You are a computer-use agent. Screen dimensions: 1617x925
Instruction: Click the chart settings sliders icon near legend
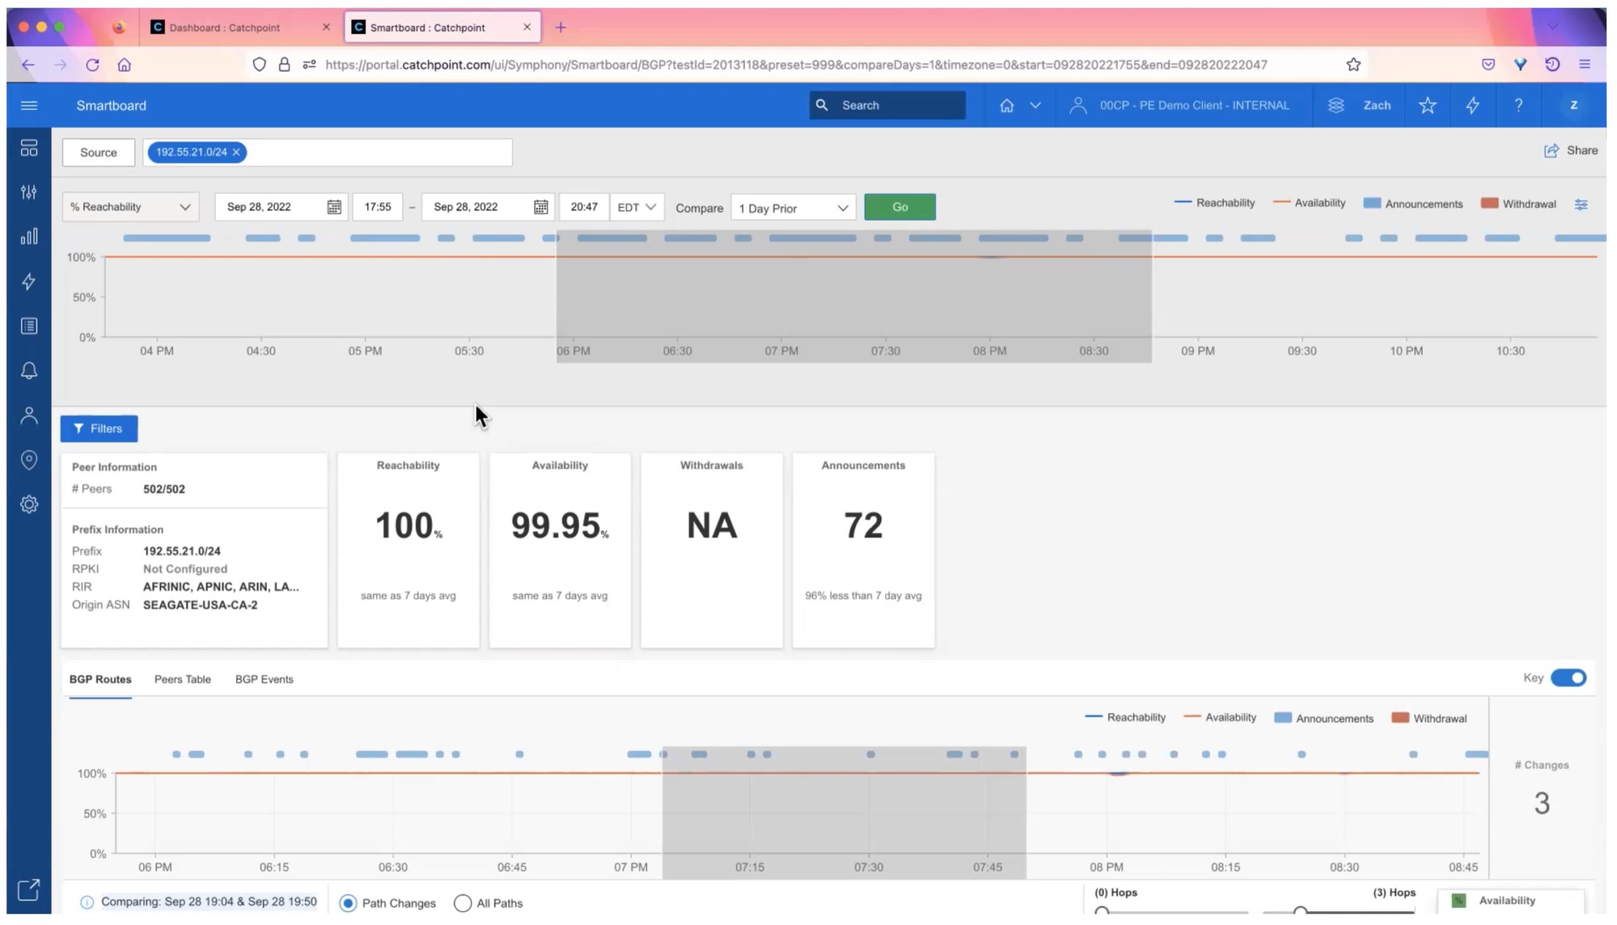click(1580, 205)
